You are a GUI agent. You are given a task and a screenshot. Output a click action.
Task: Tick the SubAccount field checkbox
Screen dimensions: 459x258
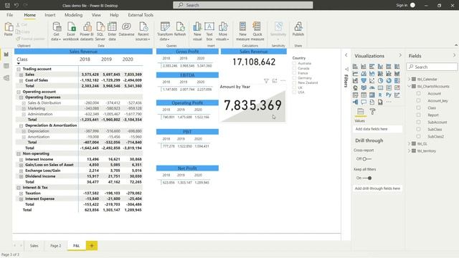tap(419, 122)
